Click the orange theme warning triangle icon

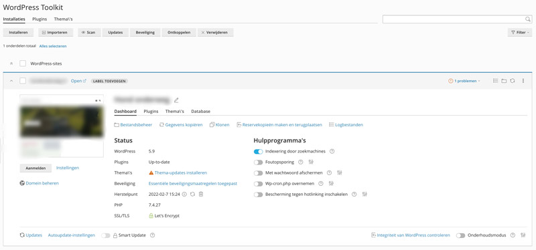151,173
